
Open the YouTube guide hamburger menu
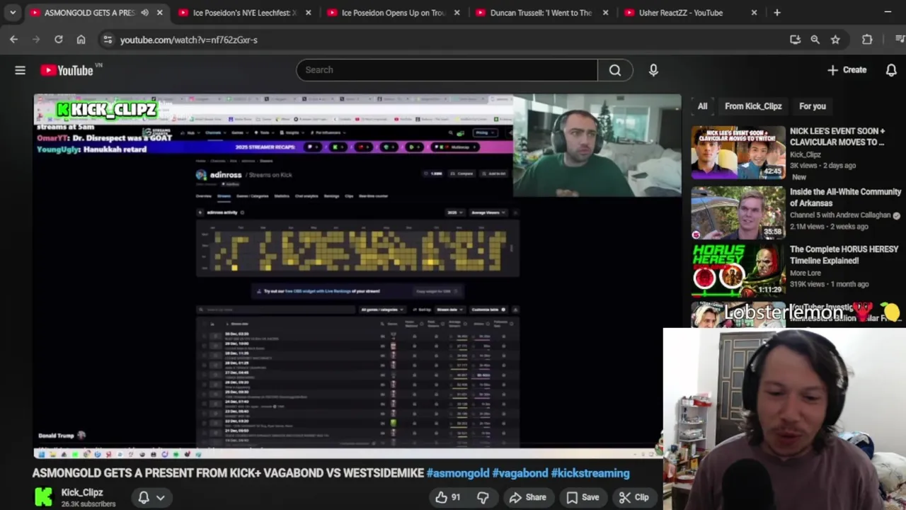[x=20, y=70]
